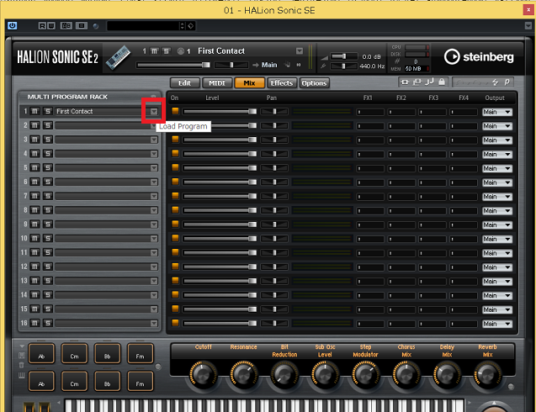Trigger the upper-row Ab pad
This screenshot has height=412, width=536.
[x=41, y=354]
